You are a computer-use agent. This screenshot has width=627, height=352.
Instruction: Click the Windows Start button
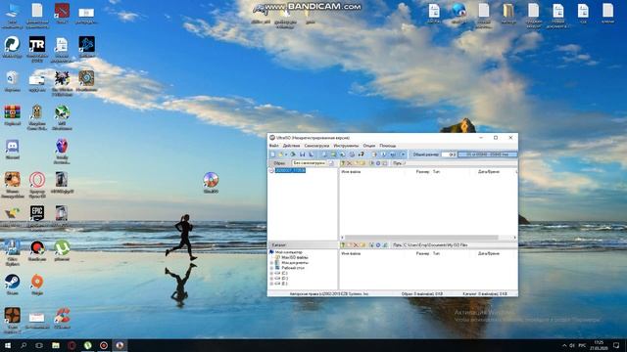tap(7, 345)
